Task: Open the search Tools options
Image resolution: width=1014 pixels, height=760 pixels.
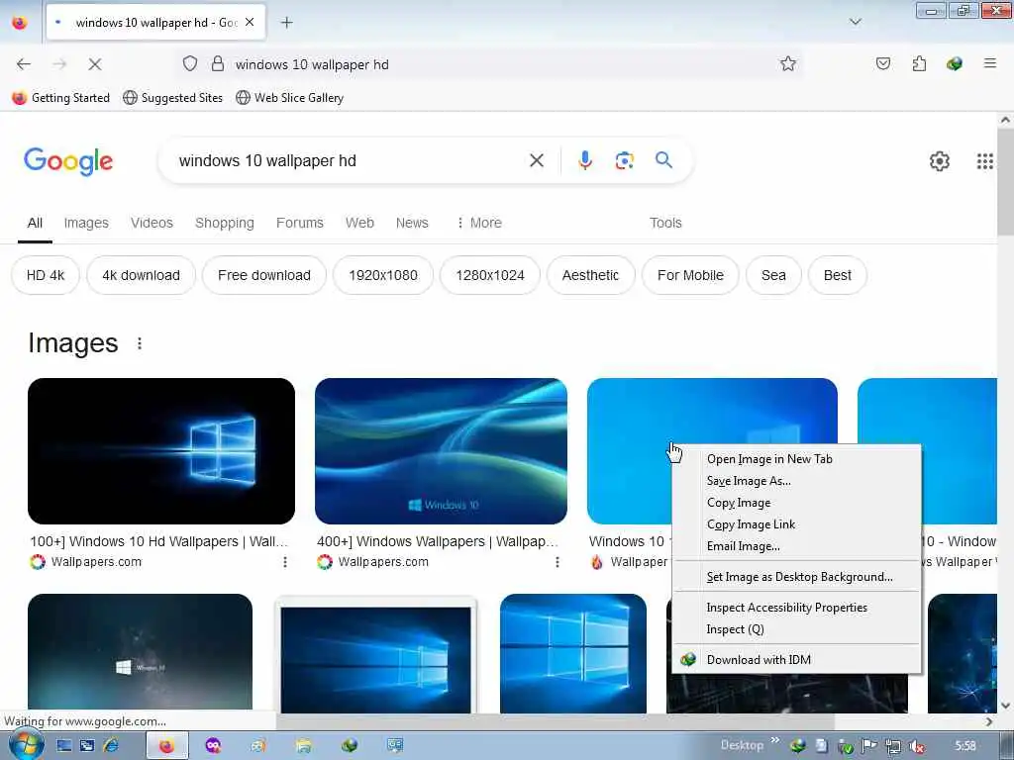Action: pos(665,223)
